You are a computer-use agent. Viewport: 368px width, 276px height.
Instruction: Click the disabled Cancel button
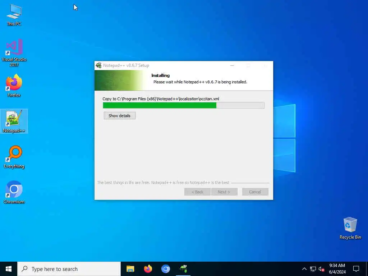[255, 192]
